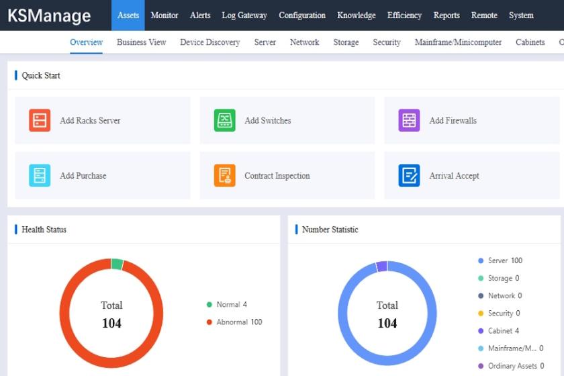
Task: Click the Quick Start heading
Action: tap(41, 76)
